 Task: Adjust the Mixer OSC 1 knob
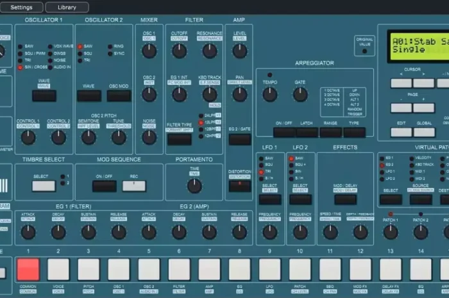pyautogui.click(x=149, y=51)
